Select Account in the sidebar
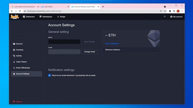 [x=19, y=44]
